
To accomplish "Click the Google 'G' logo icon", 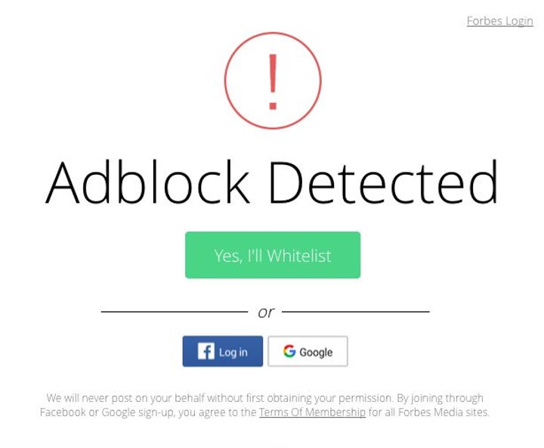I will (x=289, y=351).
